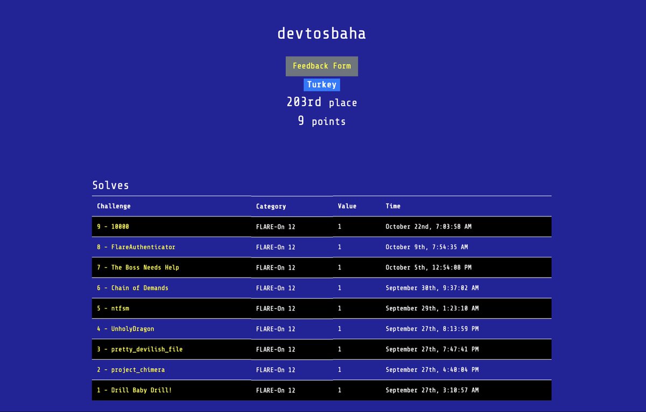Click value 1 in the UnholyDragon row

pyautogui.click(x=340, y=329)
